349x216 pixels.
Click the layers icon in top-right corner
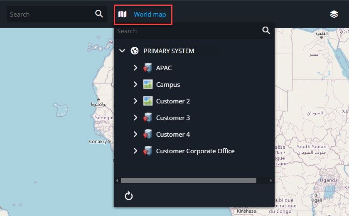coord(334,14)
